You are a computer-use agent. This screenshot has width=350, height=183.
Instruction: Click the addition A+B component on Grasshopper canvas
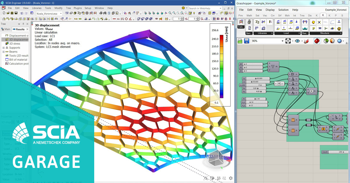tap(311, 91)
